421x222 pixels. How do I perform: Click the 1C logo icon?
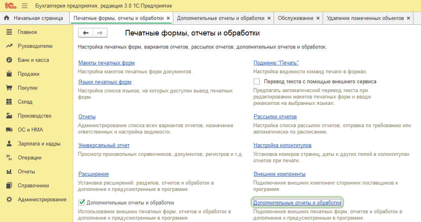tap(10, 6)
